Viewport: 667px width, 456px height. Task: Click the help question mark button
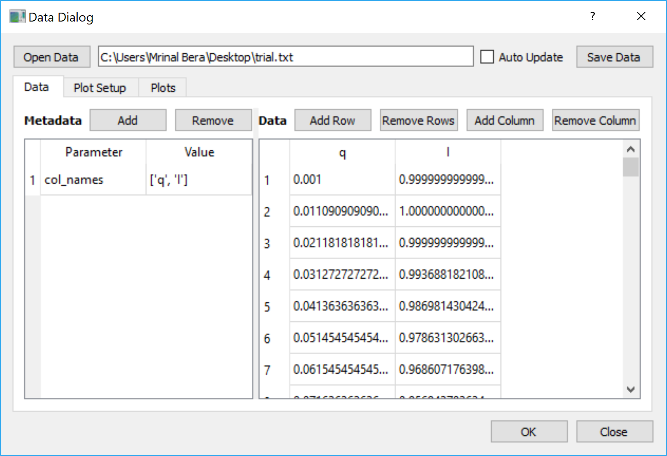tap(593, 16)
